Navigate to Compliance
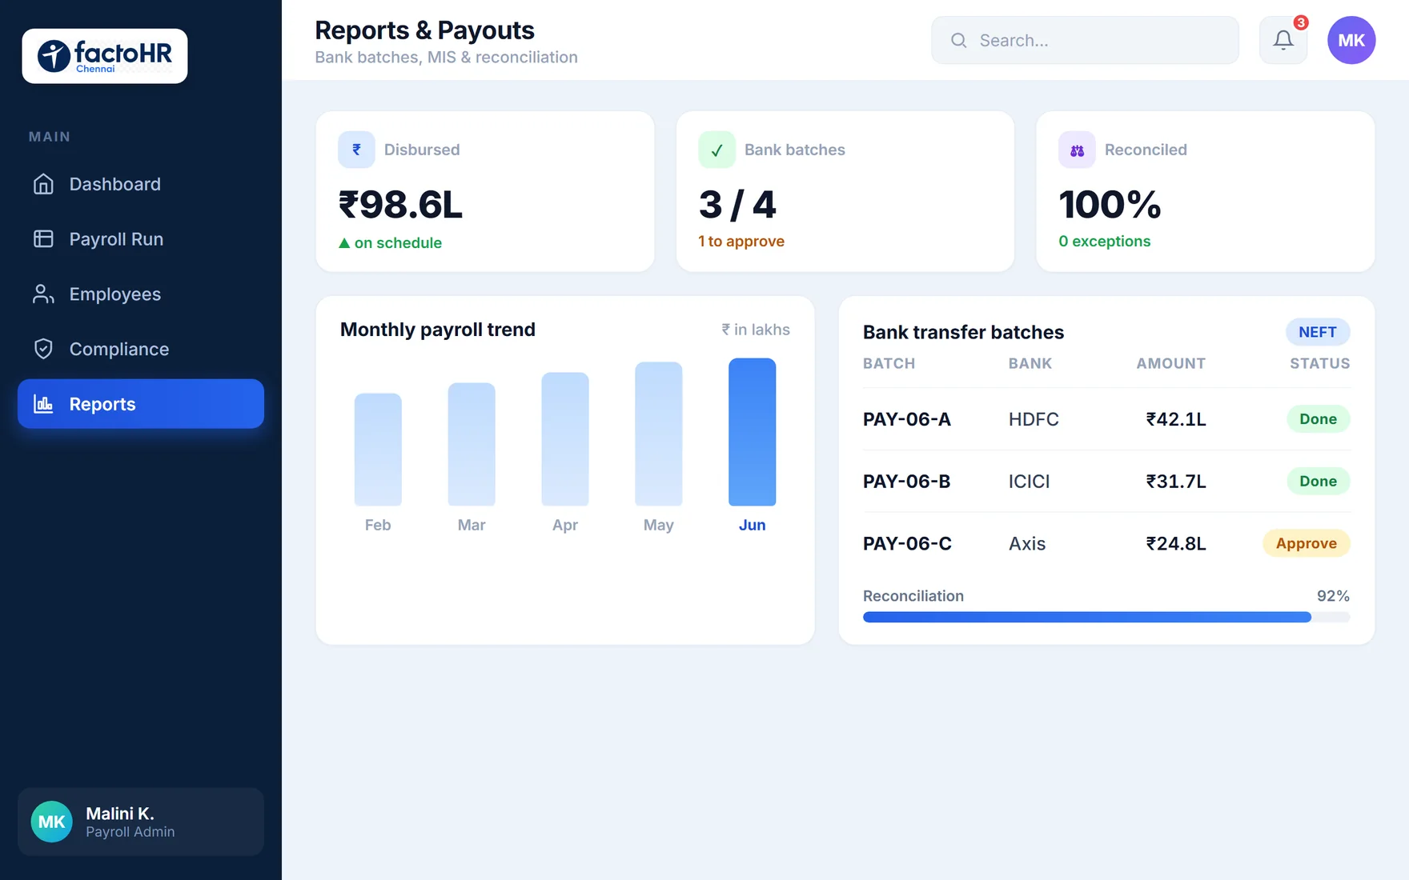 [141, 349]
